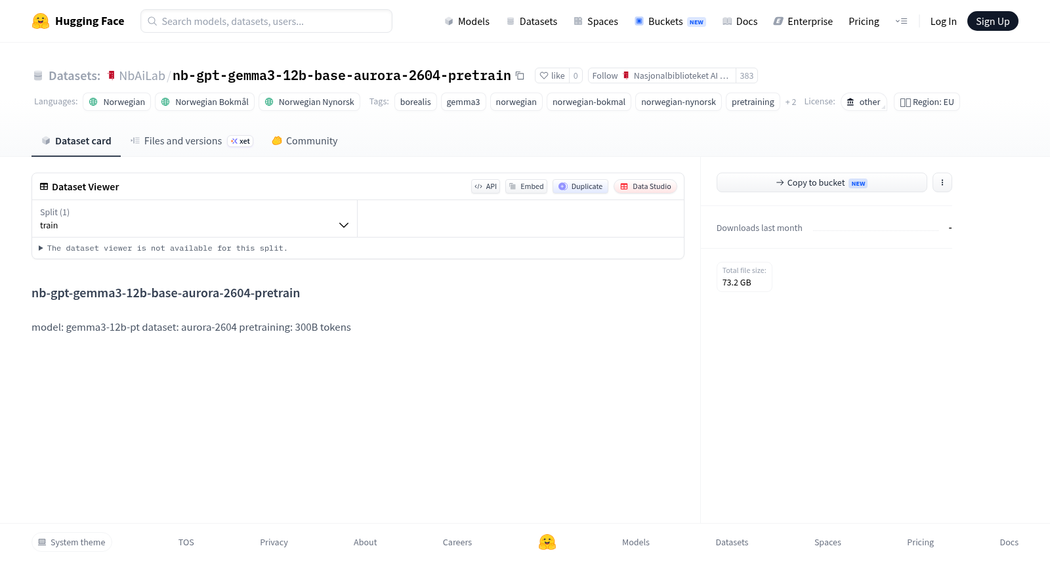
Task: Open Data Studio
Action: (x=645, y=186)
